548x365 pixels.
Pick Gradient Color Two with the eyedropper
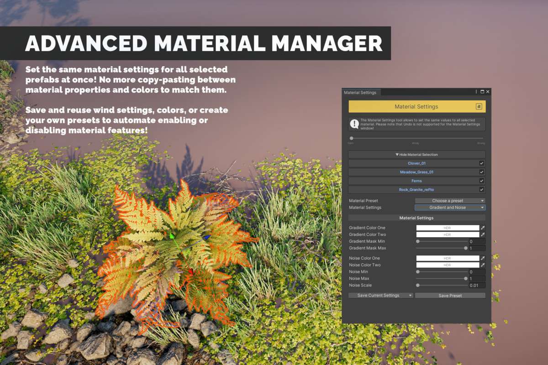coord(483,235)
